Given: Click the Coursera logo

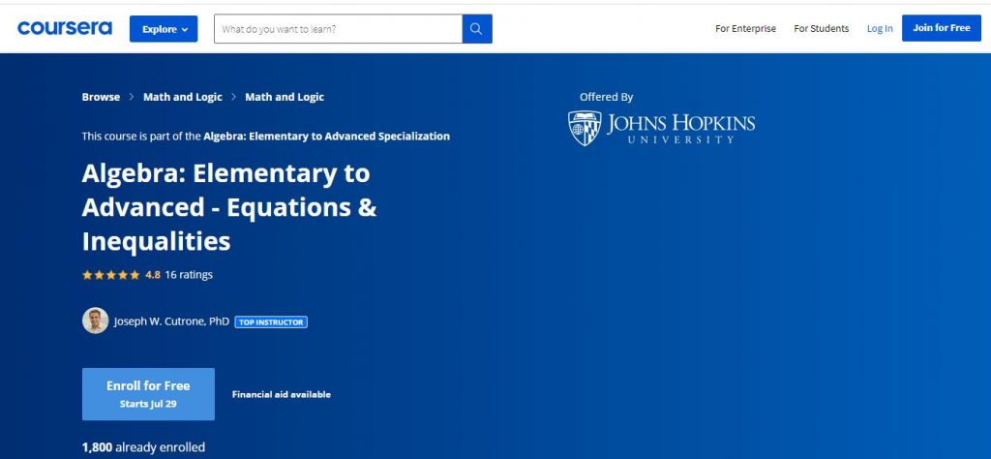Looking at the screenshot, I should 64,29.
